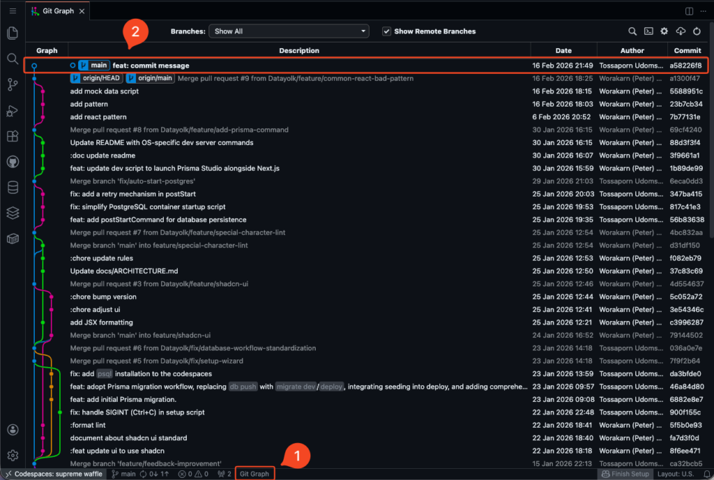Image resolution: width=714 pixels, height=480 pixels.
Task: Uncheck the Show Remote Branches checkbox
Action: point(386,31)
